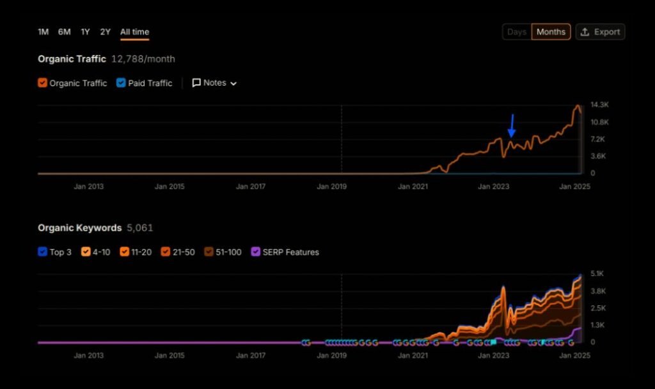The width and height of the screenshot is (655, 389).
Task: Switch granularity to Days
Action: (517, 32)
